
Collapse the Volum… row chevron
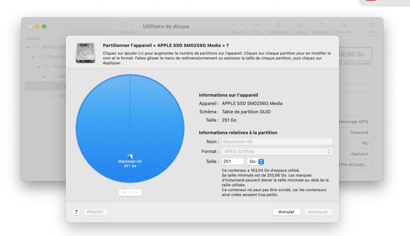tap(39, 67)
